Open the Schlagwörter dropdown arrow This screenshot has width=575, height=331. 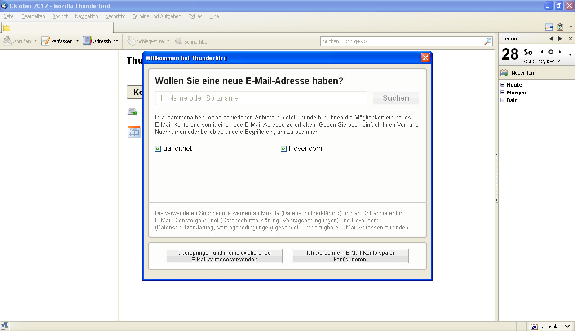pos(168,41)
